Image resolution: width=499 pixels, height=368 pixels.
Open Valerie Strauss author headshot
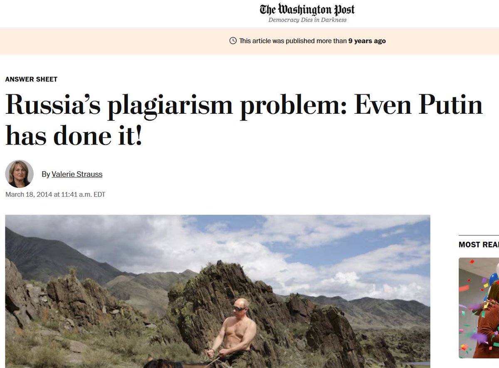pos(19,174)
